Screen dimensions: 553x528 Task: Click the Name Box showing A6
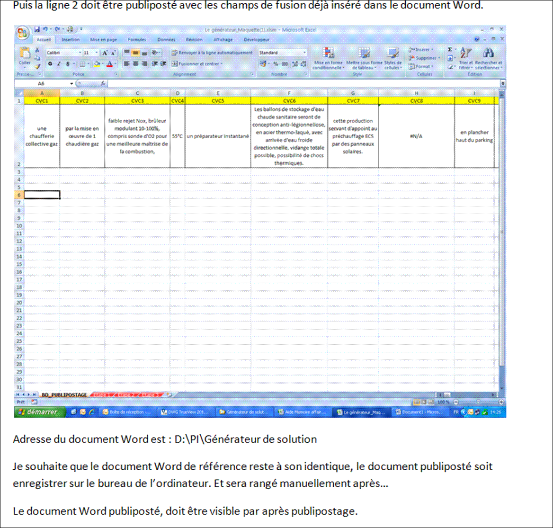[x=43, y=83]
